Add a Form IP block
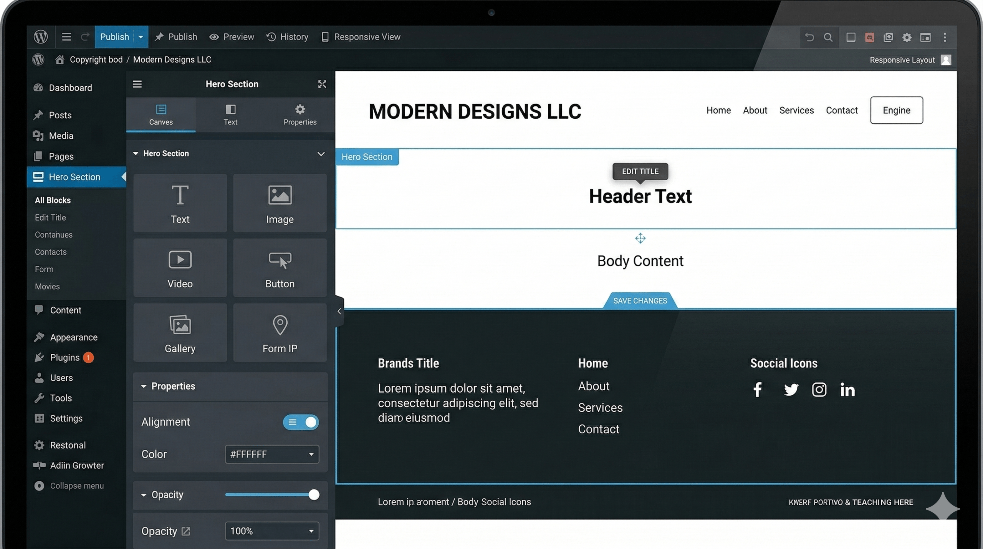Screen dimensions: 983x549 tap(280, 332)
